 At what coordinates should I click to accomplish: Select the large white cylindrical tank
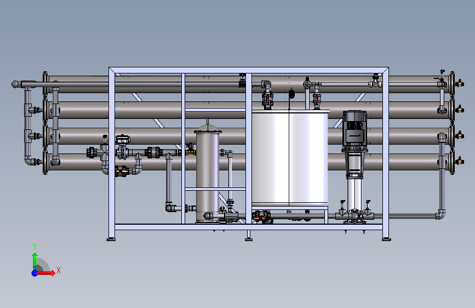[x=290, y=158]
